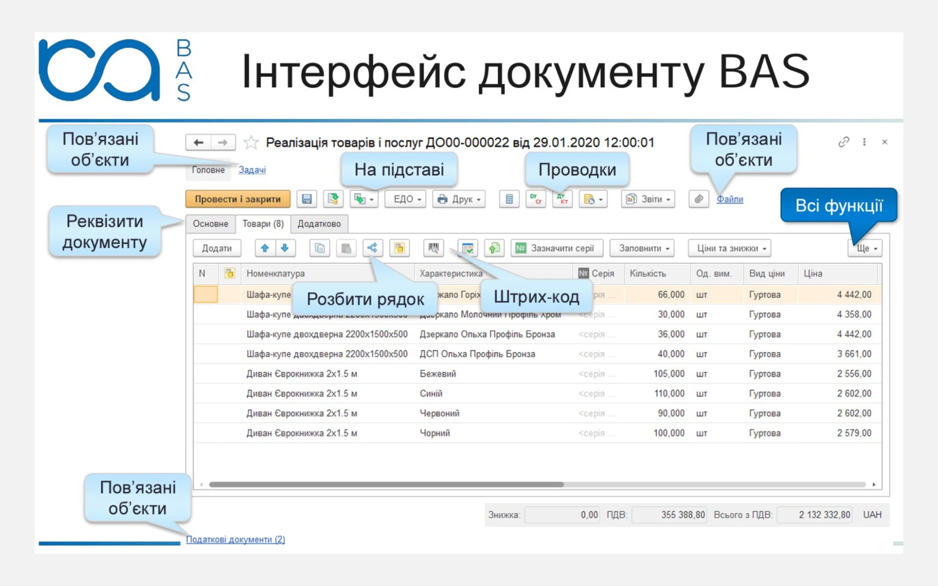
Task: Open the Додатково tab
Action: point(320,224)
